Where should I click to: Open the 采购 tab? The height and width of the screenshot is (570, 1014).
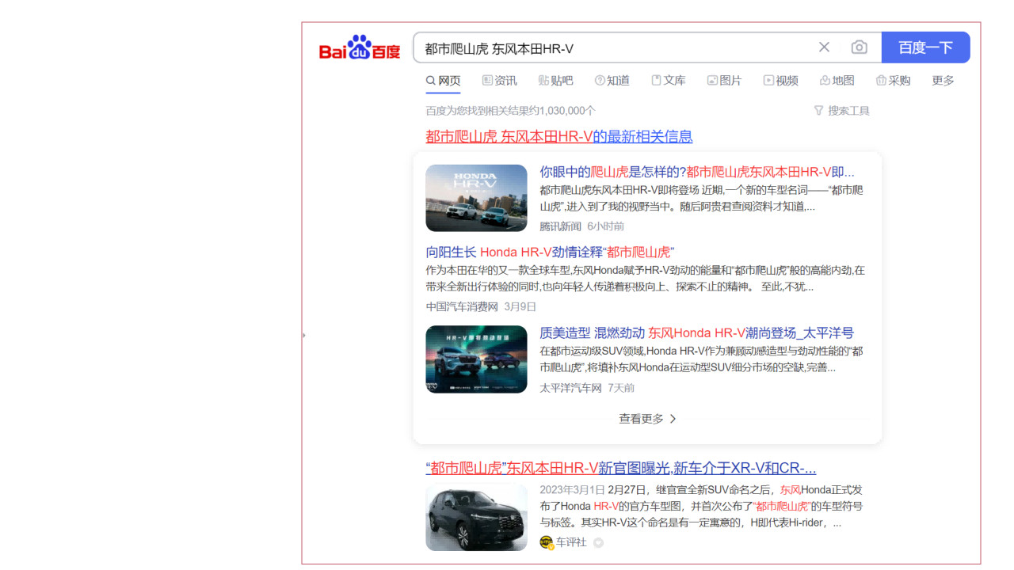point(893,81)
